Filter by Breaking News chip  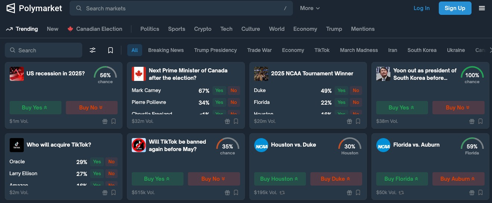pyautogui.click(x=166, y=50)
